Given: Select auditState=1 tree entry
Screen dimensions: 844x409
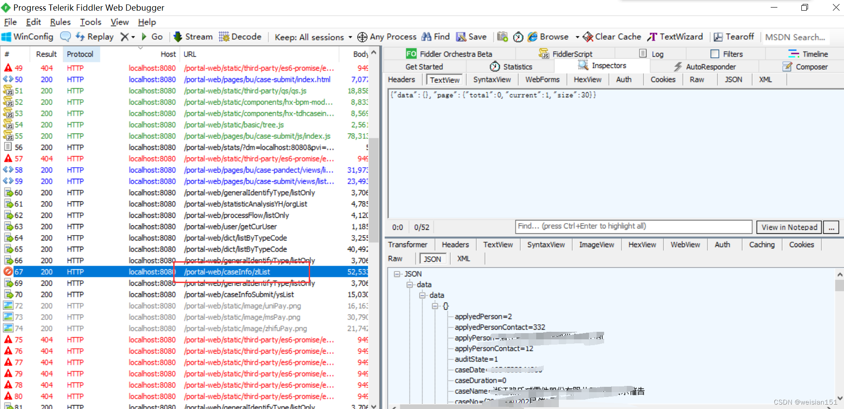Looking at the screenshot, I should coord(476,359).
